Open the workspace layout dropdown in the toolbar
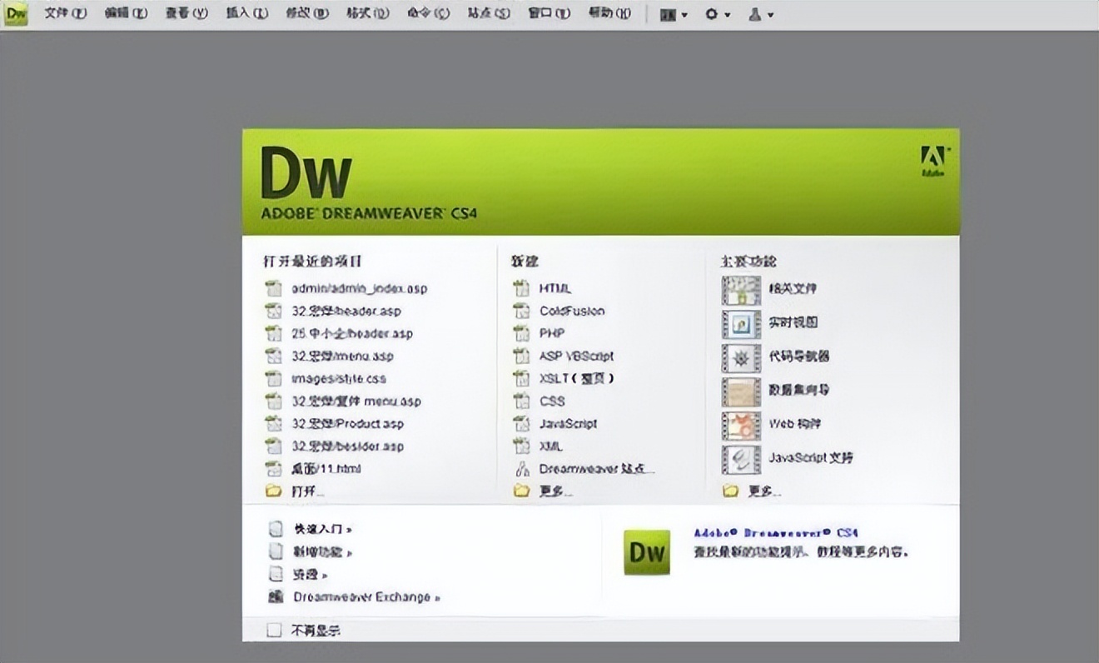1099x663 pixels. (673, 14)
